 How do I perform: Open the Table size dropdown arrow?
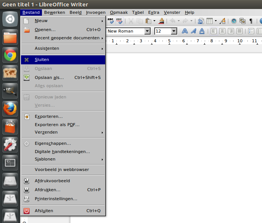(216, 21)
